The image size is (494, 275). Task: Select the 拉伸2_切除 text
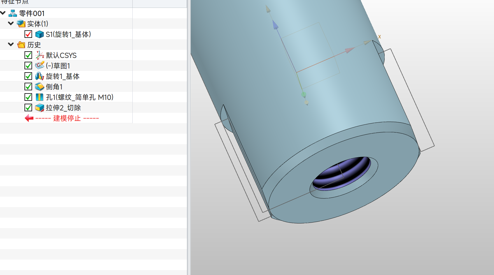pyautogui.click(x=63, y=108)
